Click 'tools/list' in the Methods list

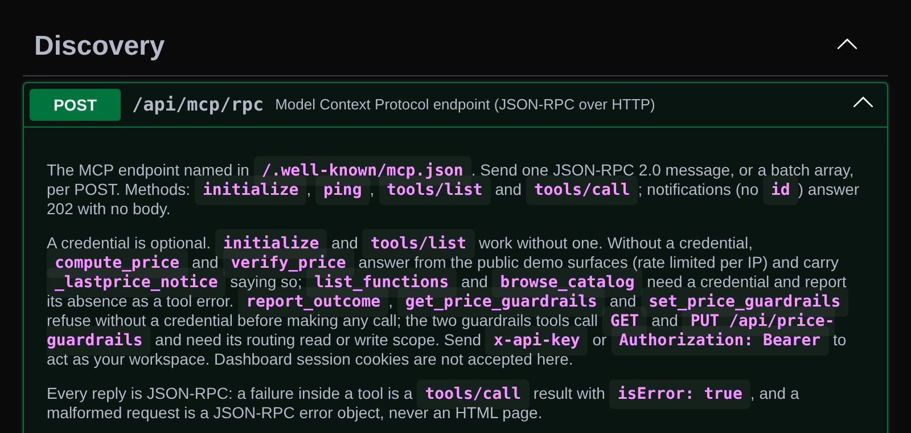pyautogui.click(x=434, y=190)
